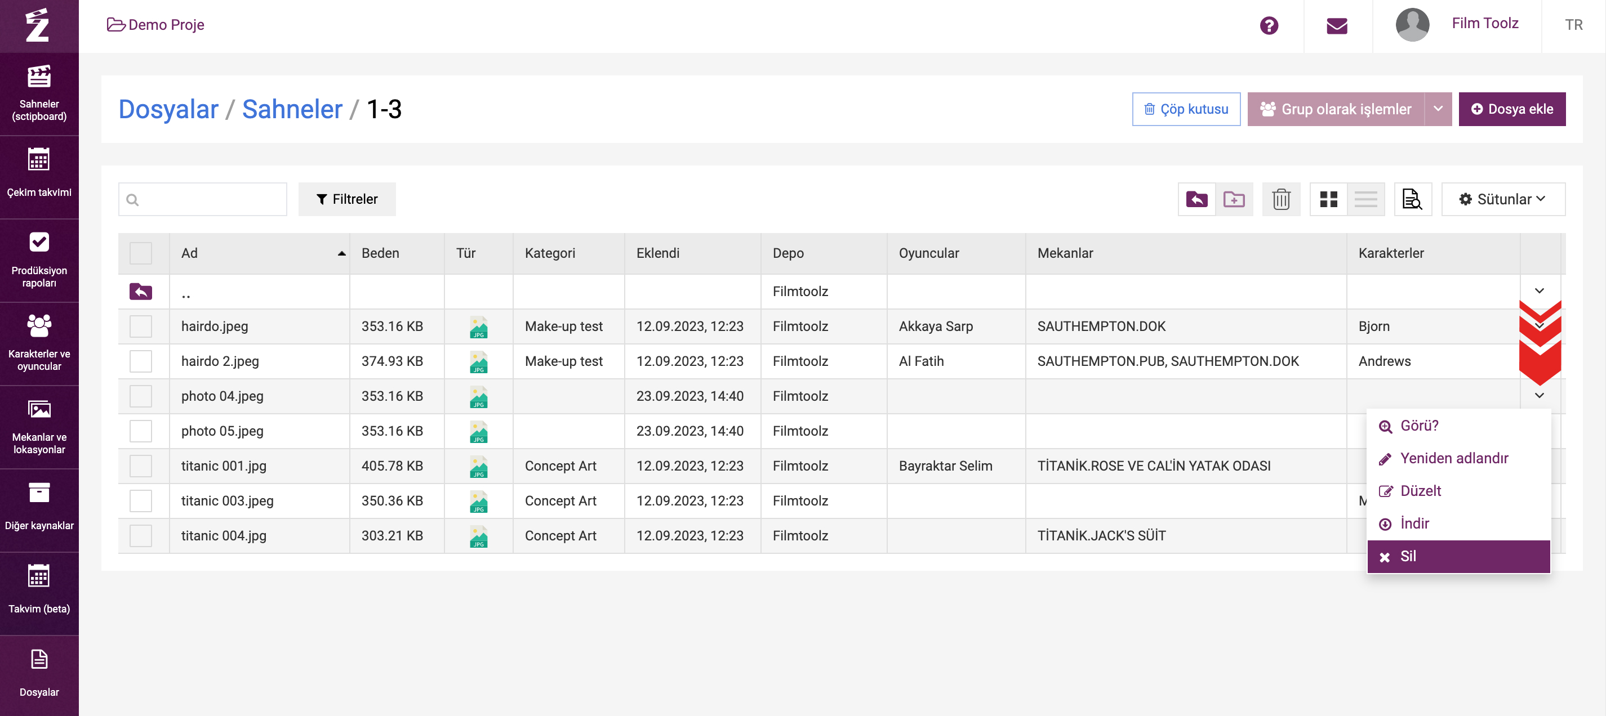Select Sil in the context menu
Screen dimensions: 1606x716
1458,557
